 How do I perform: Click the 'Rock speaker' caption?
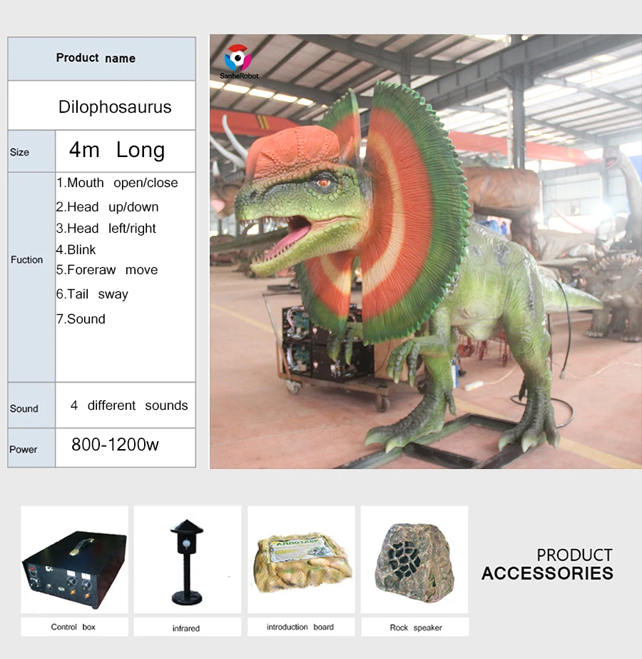coord(416,628)
